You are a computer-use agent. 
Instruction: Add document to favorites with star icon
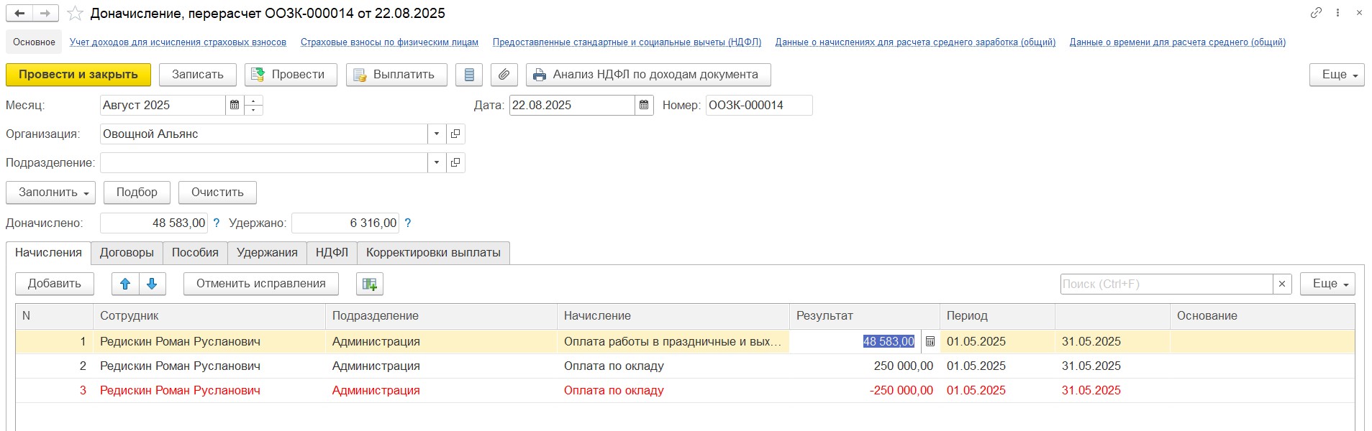tap(75, 14)
